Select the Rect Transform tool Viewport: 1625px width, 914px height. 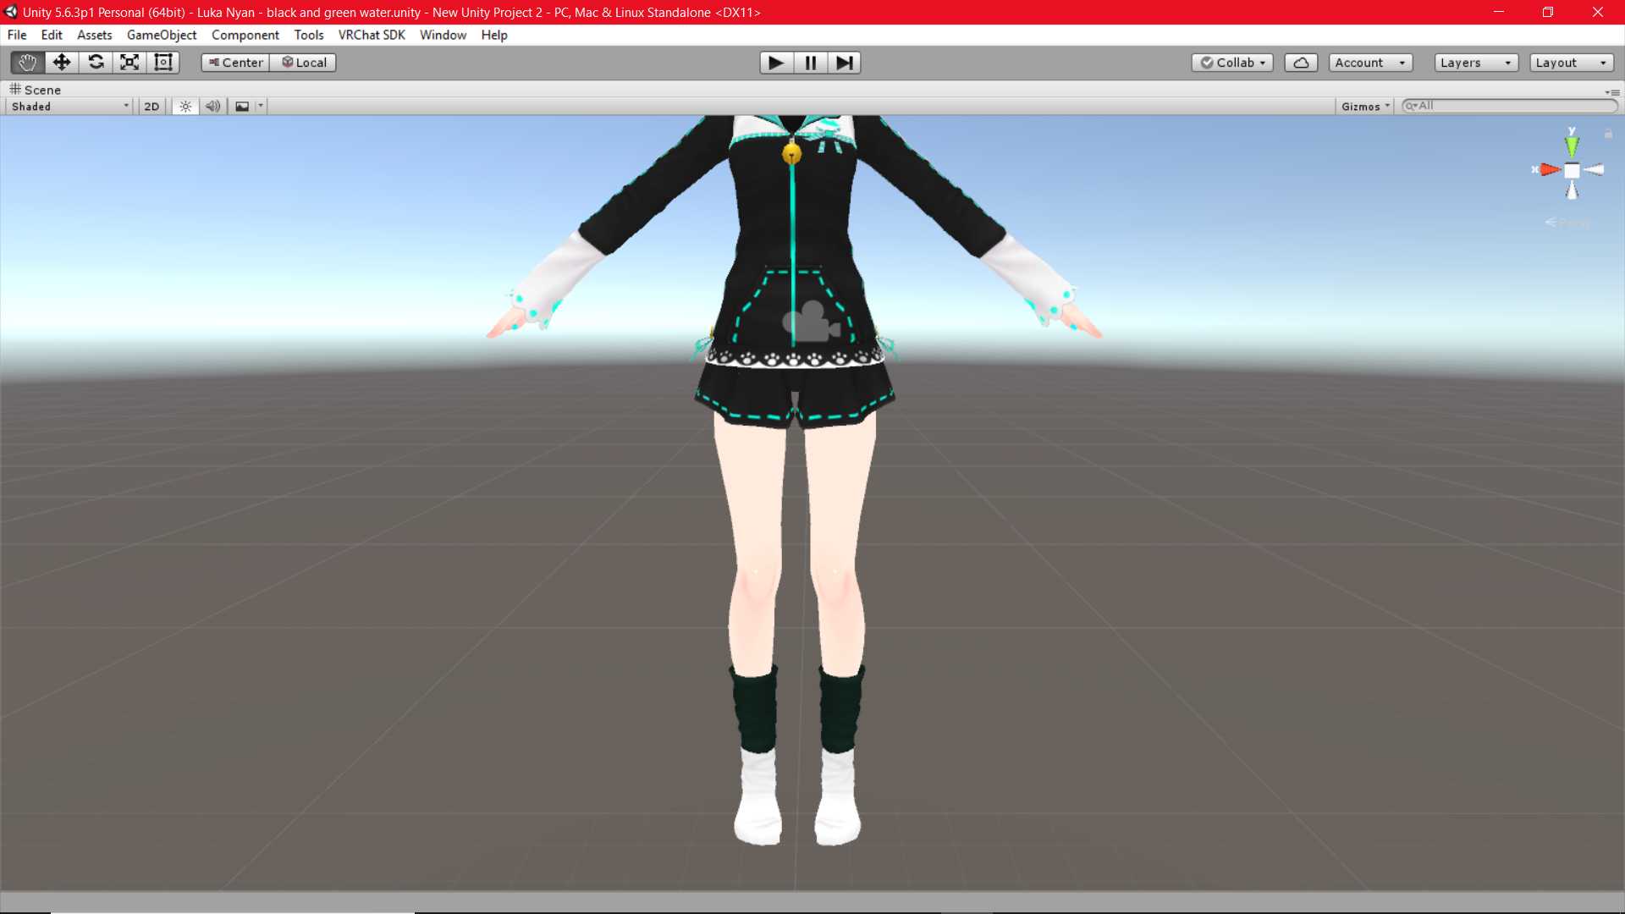tap(162, 62)
